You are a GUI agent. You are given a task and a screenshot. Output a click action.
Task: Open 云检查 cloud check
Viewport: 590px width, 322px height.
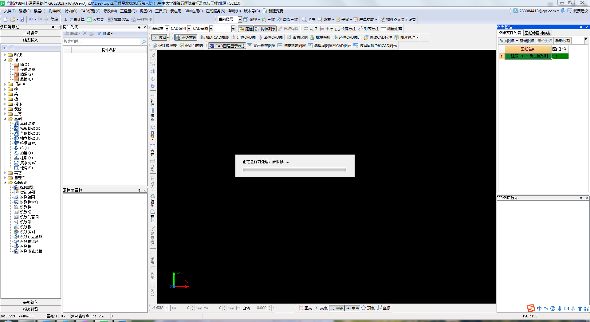[x=95, y=19]
